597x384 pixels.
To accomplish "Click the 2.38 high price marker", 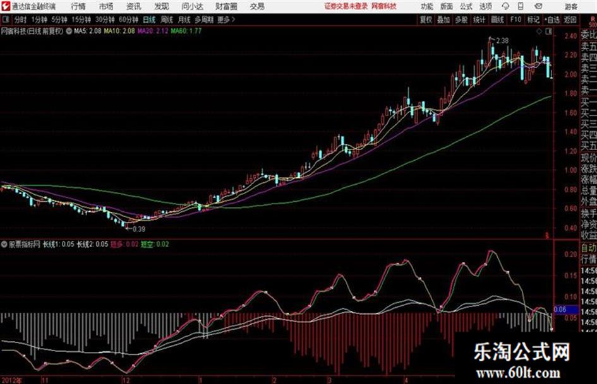I will (502, 41).
